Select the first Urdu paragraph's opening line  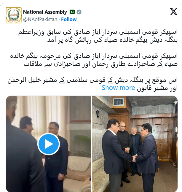point(98,32)
